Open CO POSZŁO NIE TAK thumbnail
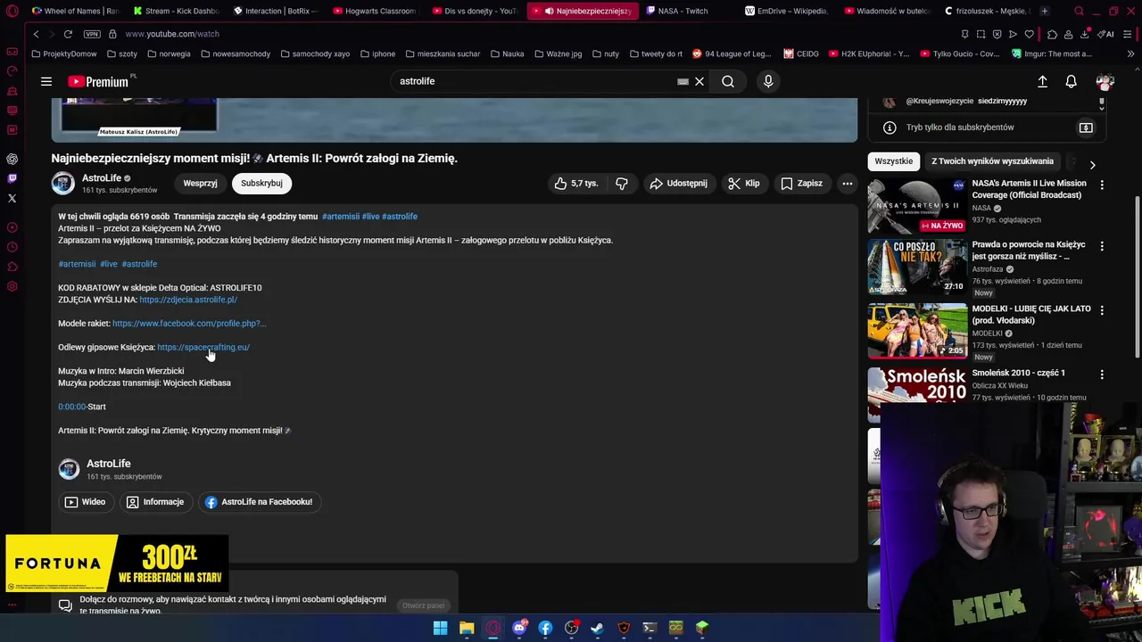This screenshot has height=642, width=1142. 917,267
